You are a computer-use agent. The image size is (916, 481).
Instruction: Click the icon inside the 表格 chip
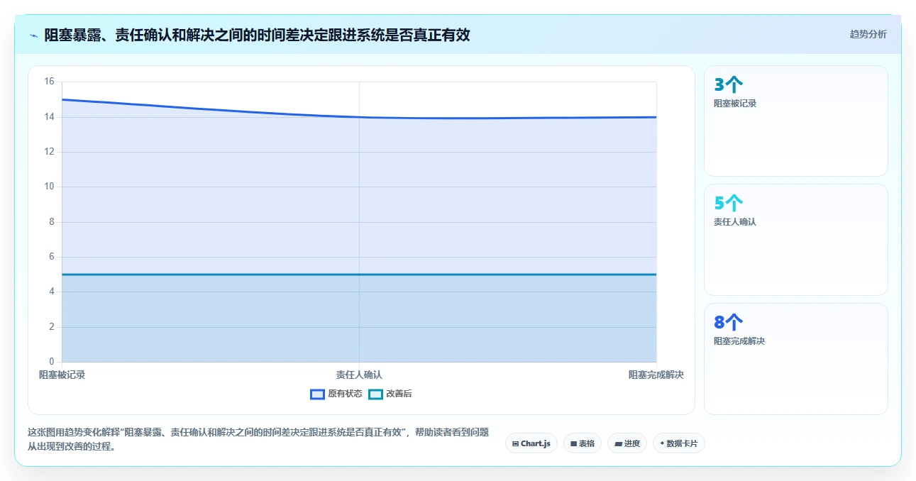click(x=573, y=443)
